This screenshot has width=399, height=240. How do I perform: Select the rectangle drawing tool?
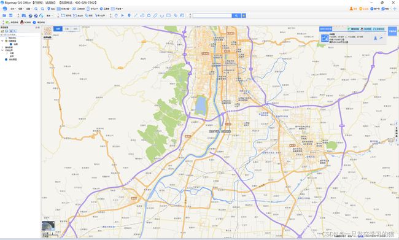[168, 15]
